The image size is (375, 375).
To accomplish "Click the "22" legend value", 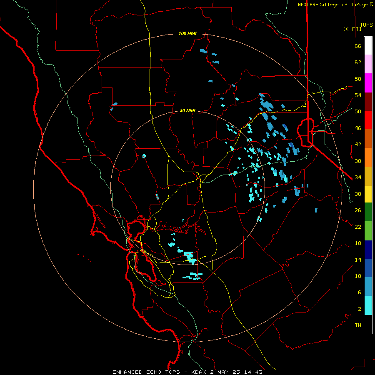I will pos(358,227).
